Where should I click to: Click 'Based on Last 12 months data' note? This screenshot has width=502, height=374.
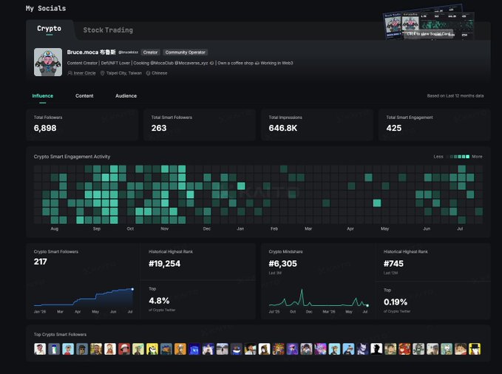pyautogui.click(x=455, y=96)
